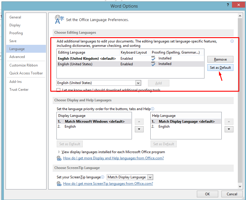Screen dimensions: 246x200
Task: Open the ScreenTip languages Office.com link
Action: pyautogui.click(x=108, y=184)
